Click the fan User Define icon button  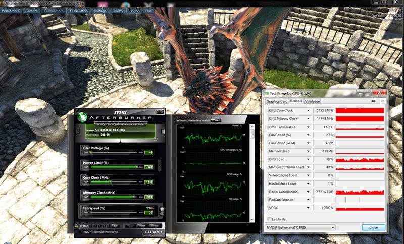click(x=162, y=211)
